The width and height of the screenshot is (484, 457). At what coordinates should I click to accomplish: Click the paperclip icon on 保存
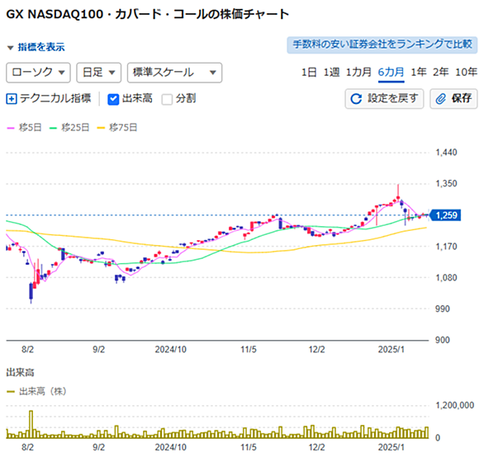coord(440,99)
